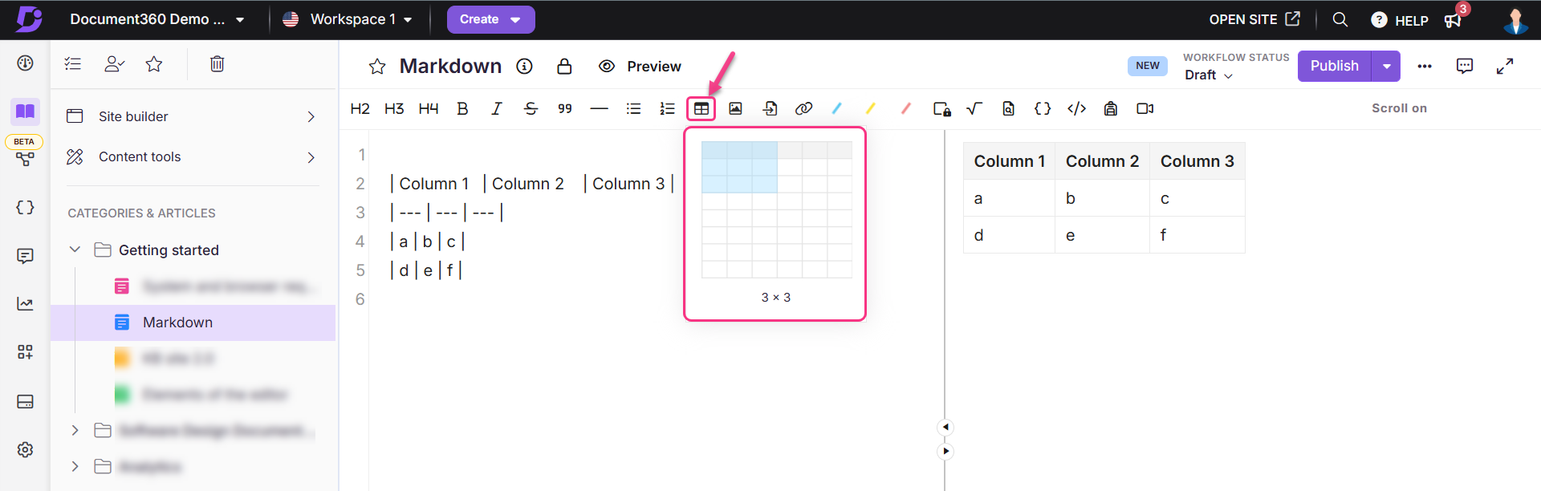Toggle the article lock icon
This screenshot has height=491, width=1541.
(x=564, y=67)
